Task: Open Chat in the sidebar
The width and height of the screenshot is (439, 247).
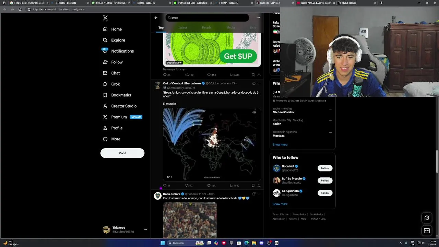Action: [x=111, y=73]
